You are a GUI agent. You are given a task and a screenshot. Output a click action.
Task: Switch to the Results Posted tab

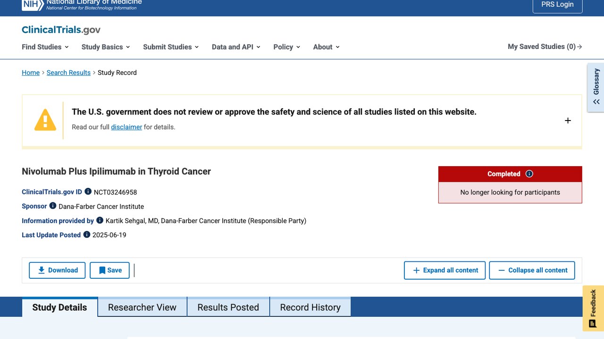pos(228,307)
